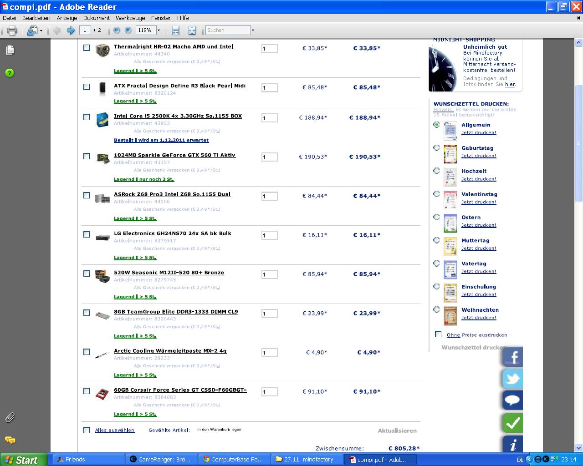The image size is (583, 466).
Task: Click the fit width scrolling icon
Action: pyautogui.click(x=176, y=30)
